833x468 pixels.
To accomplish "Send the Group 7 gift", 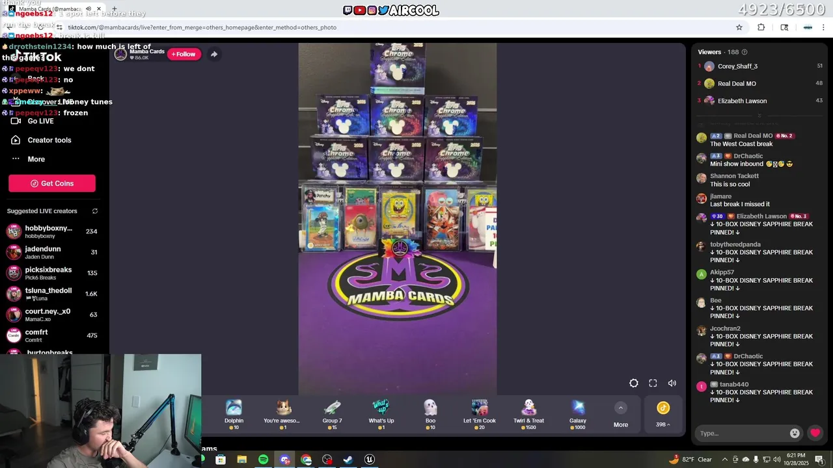I will [332, 414].
